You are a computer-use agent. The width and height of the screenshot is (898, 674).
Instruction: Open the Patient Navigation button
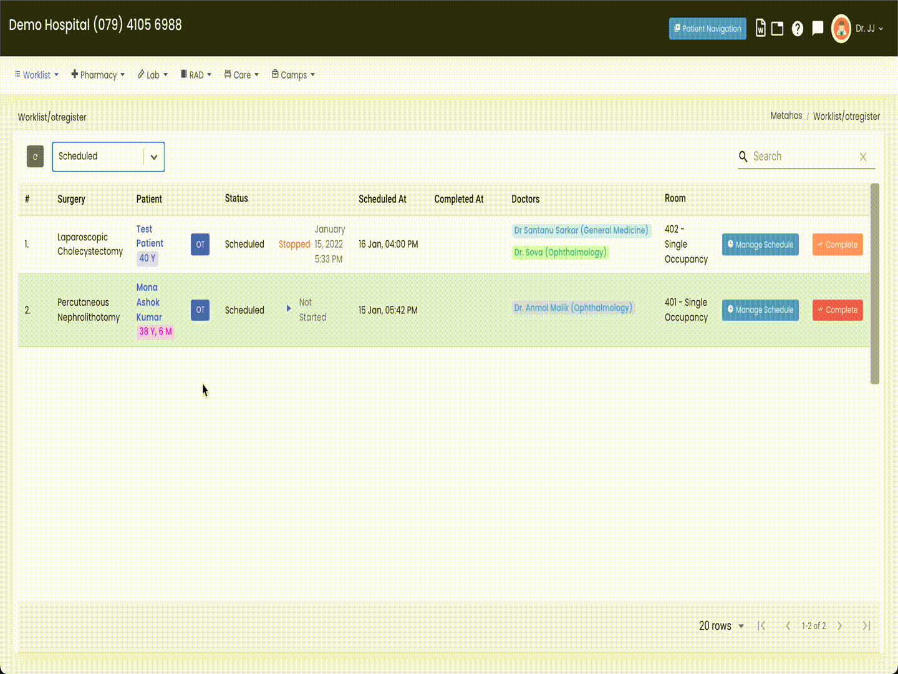click(x=708, y=29)
